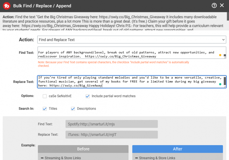
Task: Select the Before example header
Action: [83, 149]
